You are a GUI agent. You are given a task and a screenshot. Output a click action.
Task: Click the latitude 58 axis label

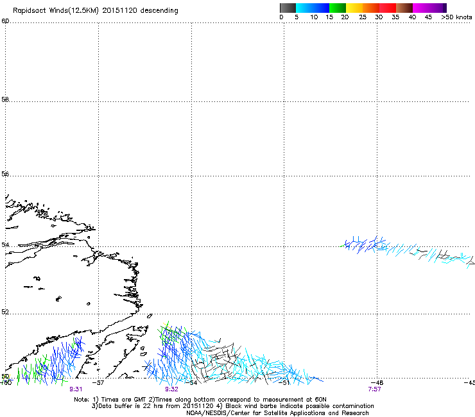(x=5, y=99)
